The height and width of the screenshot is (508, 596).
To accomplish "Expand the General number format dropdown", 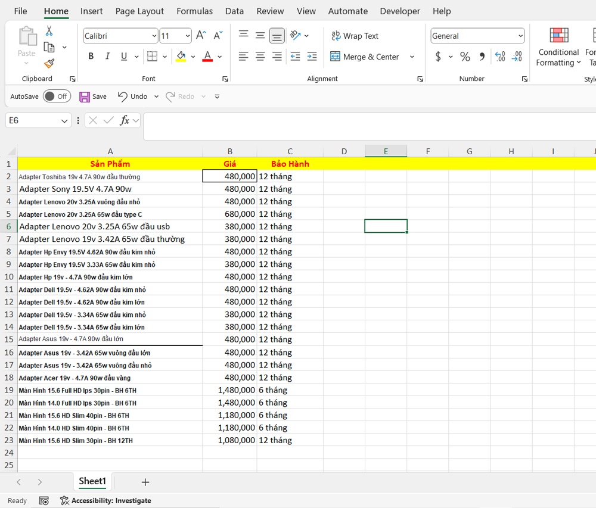I will (x=520, y=36).
